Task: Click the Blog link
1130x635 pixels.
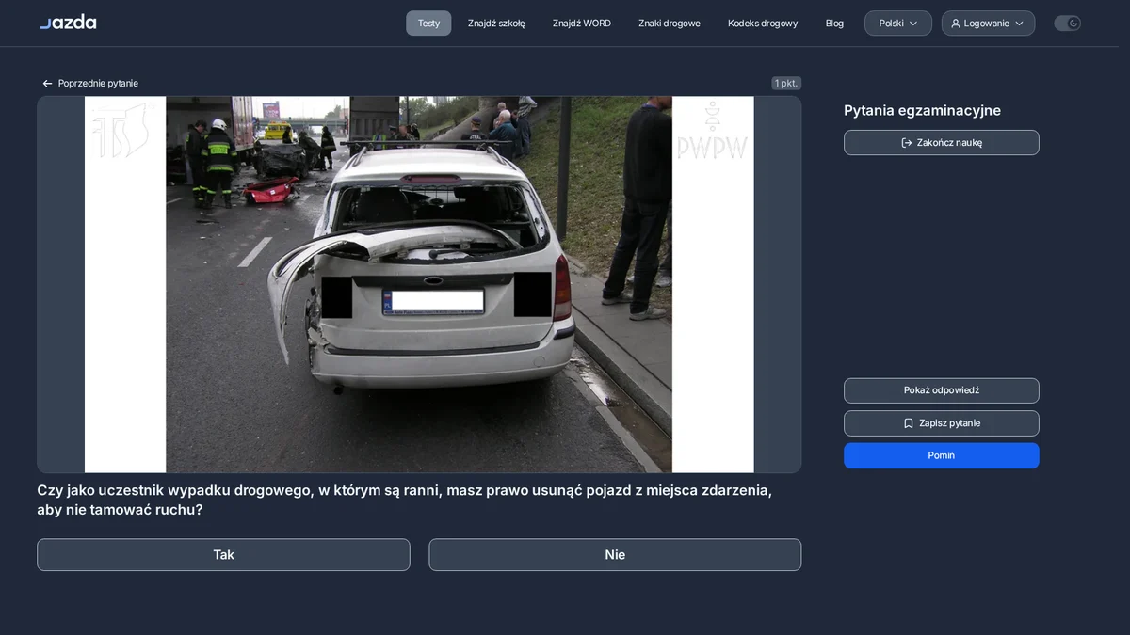Action: (834, 24)
